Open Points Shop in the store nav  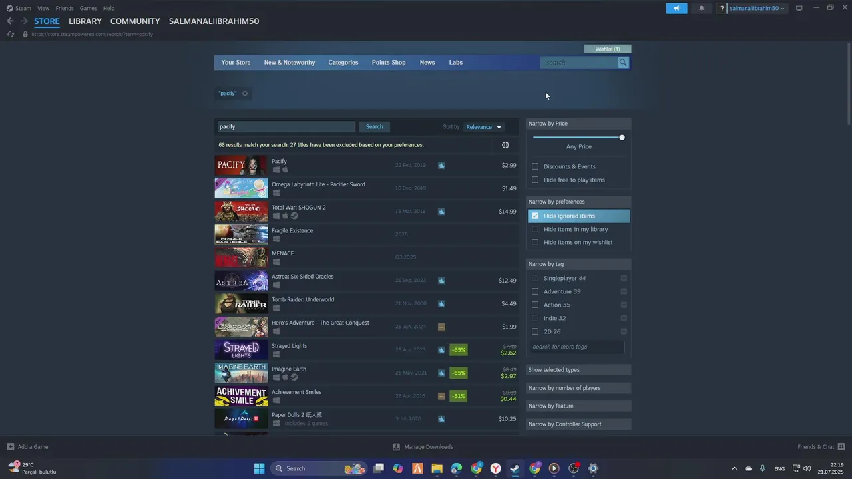pyautogui.click(x=389, y=63)
